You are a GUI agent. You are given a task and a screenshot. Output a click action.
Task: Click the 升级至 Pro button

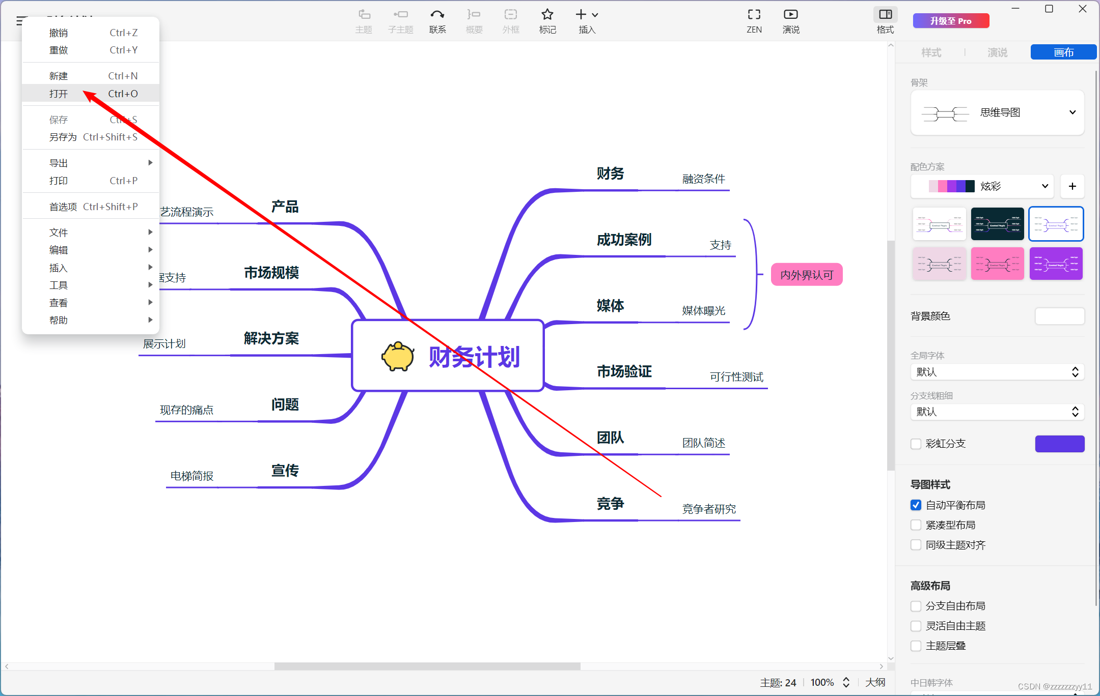951,21
